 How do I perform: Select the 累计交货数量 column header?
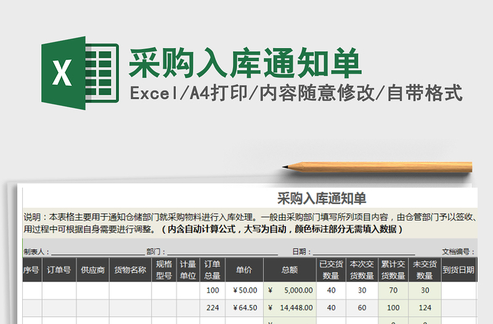pyautogui.click(x=393, y=270)
